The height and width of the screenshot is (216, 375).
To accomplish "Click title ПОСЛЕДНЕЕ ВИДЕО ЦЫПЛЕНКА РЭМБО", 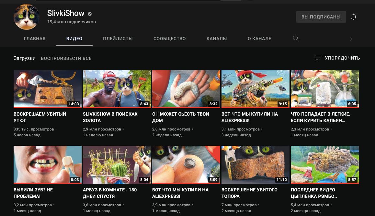I will coord(314,193).
